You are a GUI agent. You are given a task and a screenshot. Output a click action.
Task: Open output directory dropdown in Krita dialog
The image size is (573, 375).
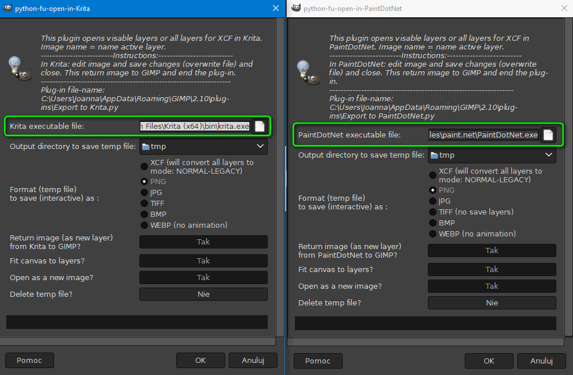click(x=203, y=147)
